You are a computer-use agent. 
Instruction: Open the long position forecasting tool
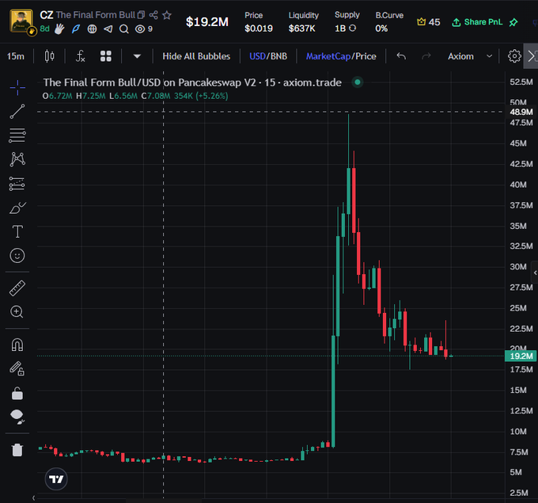[x=17, y=184]
